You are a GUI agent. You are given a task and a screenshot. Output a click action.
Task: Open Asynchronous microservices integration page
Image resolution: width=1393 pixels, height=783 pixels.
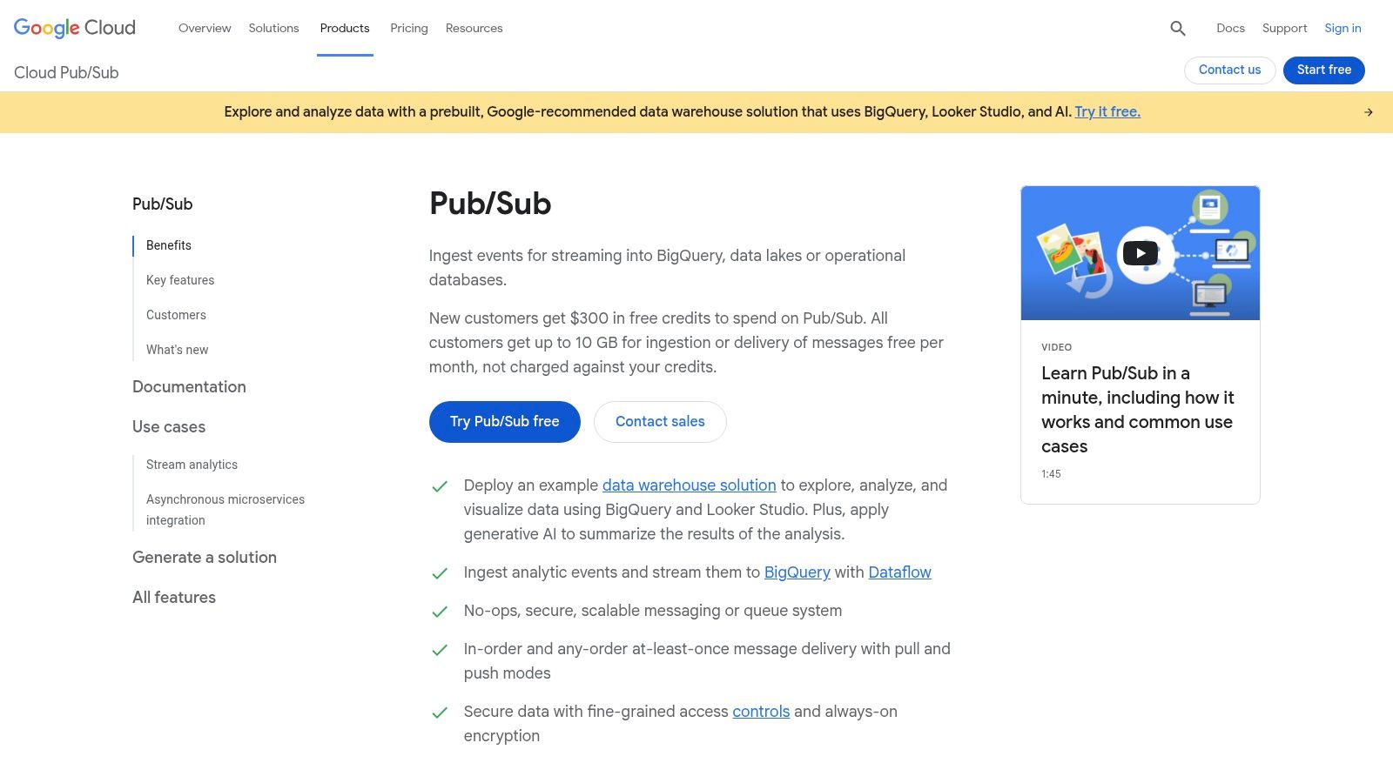(225, 509)
